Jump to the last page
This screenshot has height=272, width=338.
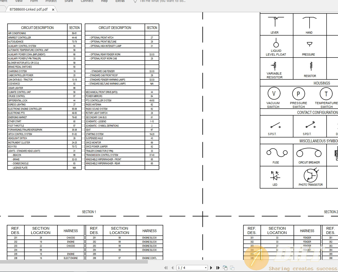218,268
